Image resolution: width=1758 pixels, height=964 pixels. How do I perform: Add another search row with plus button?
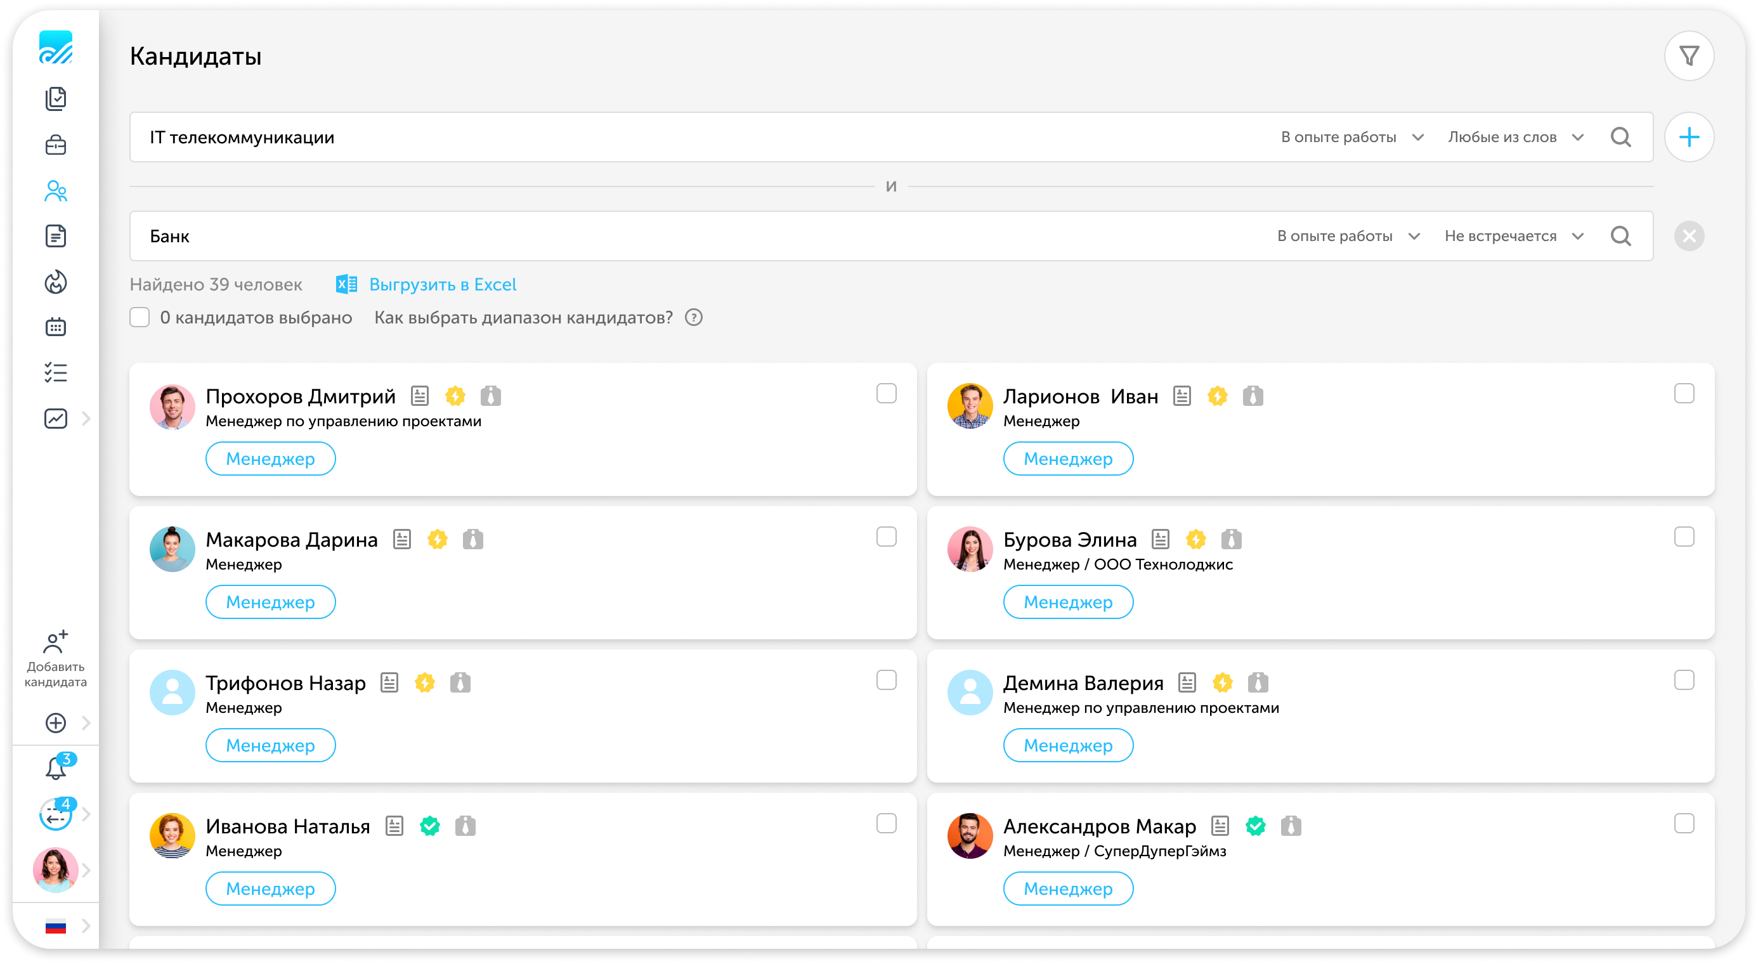[1688, 137]
